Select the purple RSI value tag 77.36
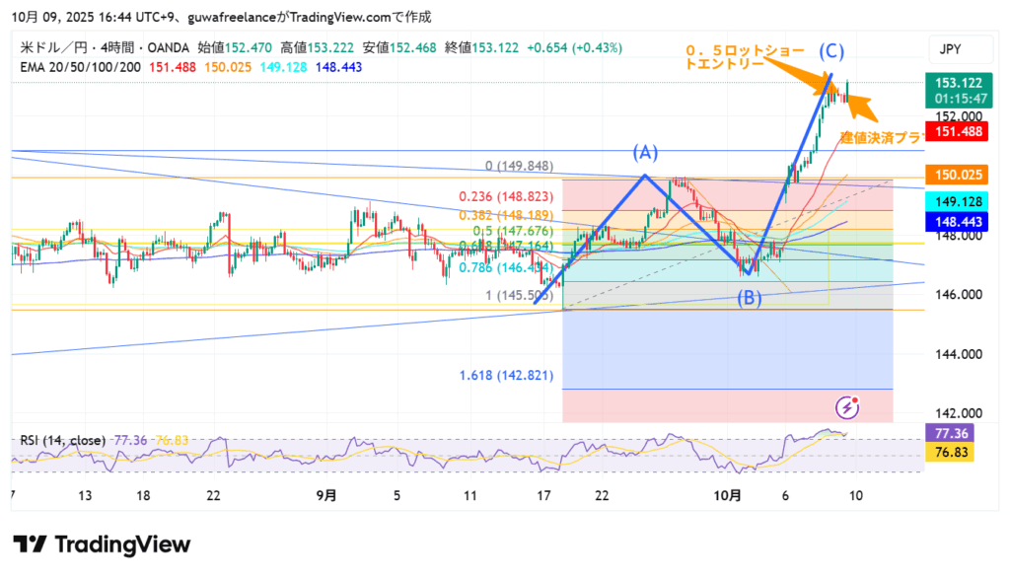1010x578 pixels. [954, 432]
